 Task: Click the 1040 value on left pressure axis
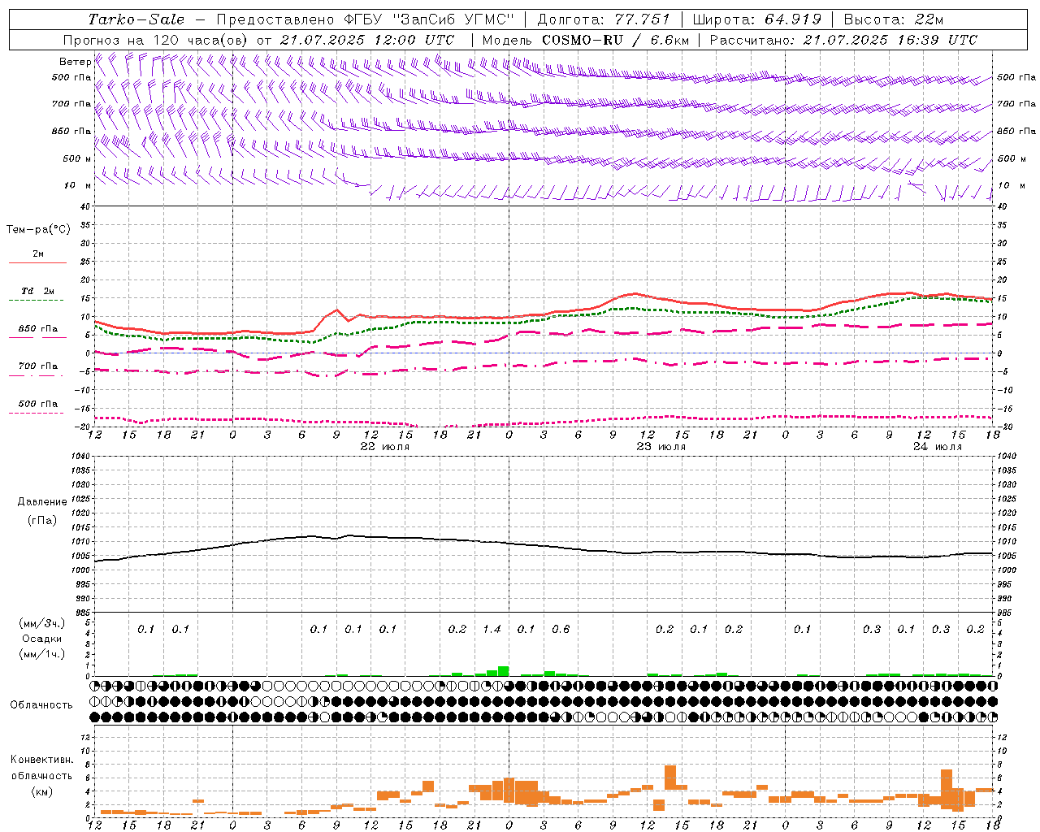(x=80, y=456)
